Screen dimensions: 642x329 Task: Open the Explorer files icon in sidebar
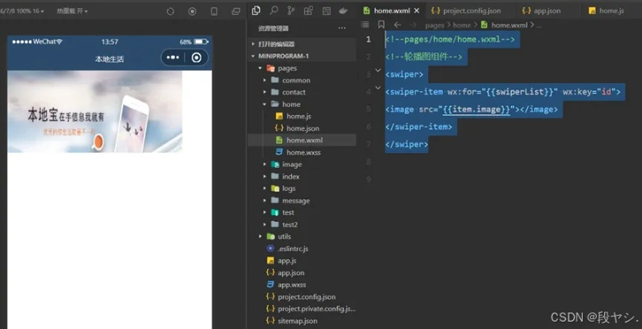pyautogui.click(x=256, y=11)
